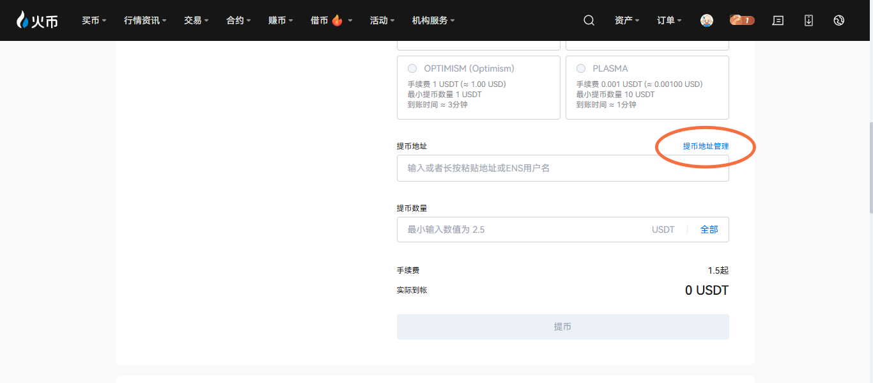Select the PLASMA network radio button
The width and height of the screenshot is (873, 383).
point(581,68)
